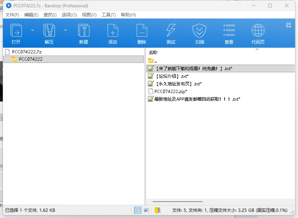The height and width of the screenshot is (218, 298).
Task: Click the yellow archive icon in status bar
Action: click(x=158, y=210)
